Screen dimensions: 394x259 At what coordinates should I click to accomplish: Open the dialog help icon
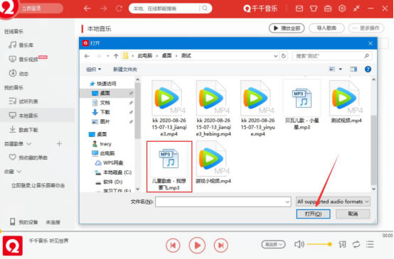coord(368,70)
